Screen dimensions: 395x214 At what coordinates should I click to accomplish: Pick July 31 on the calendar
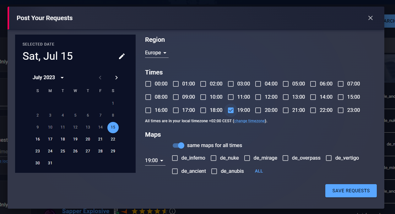[50, 163]
